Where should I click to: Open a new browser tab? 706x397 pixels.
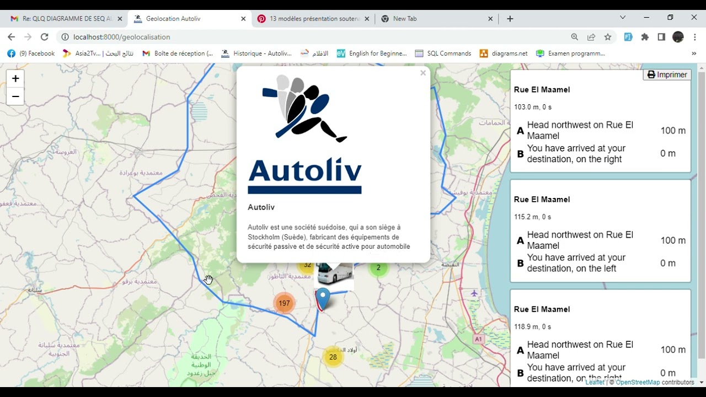click(510, 19)
